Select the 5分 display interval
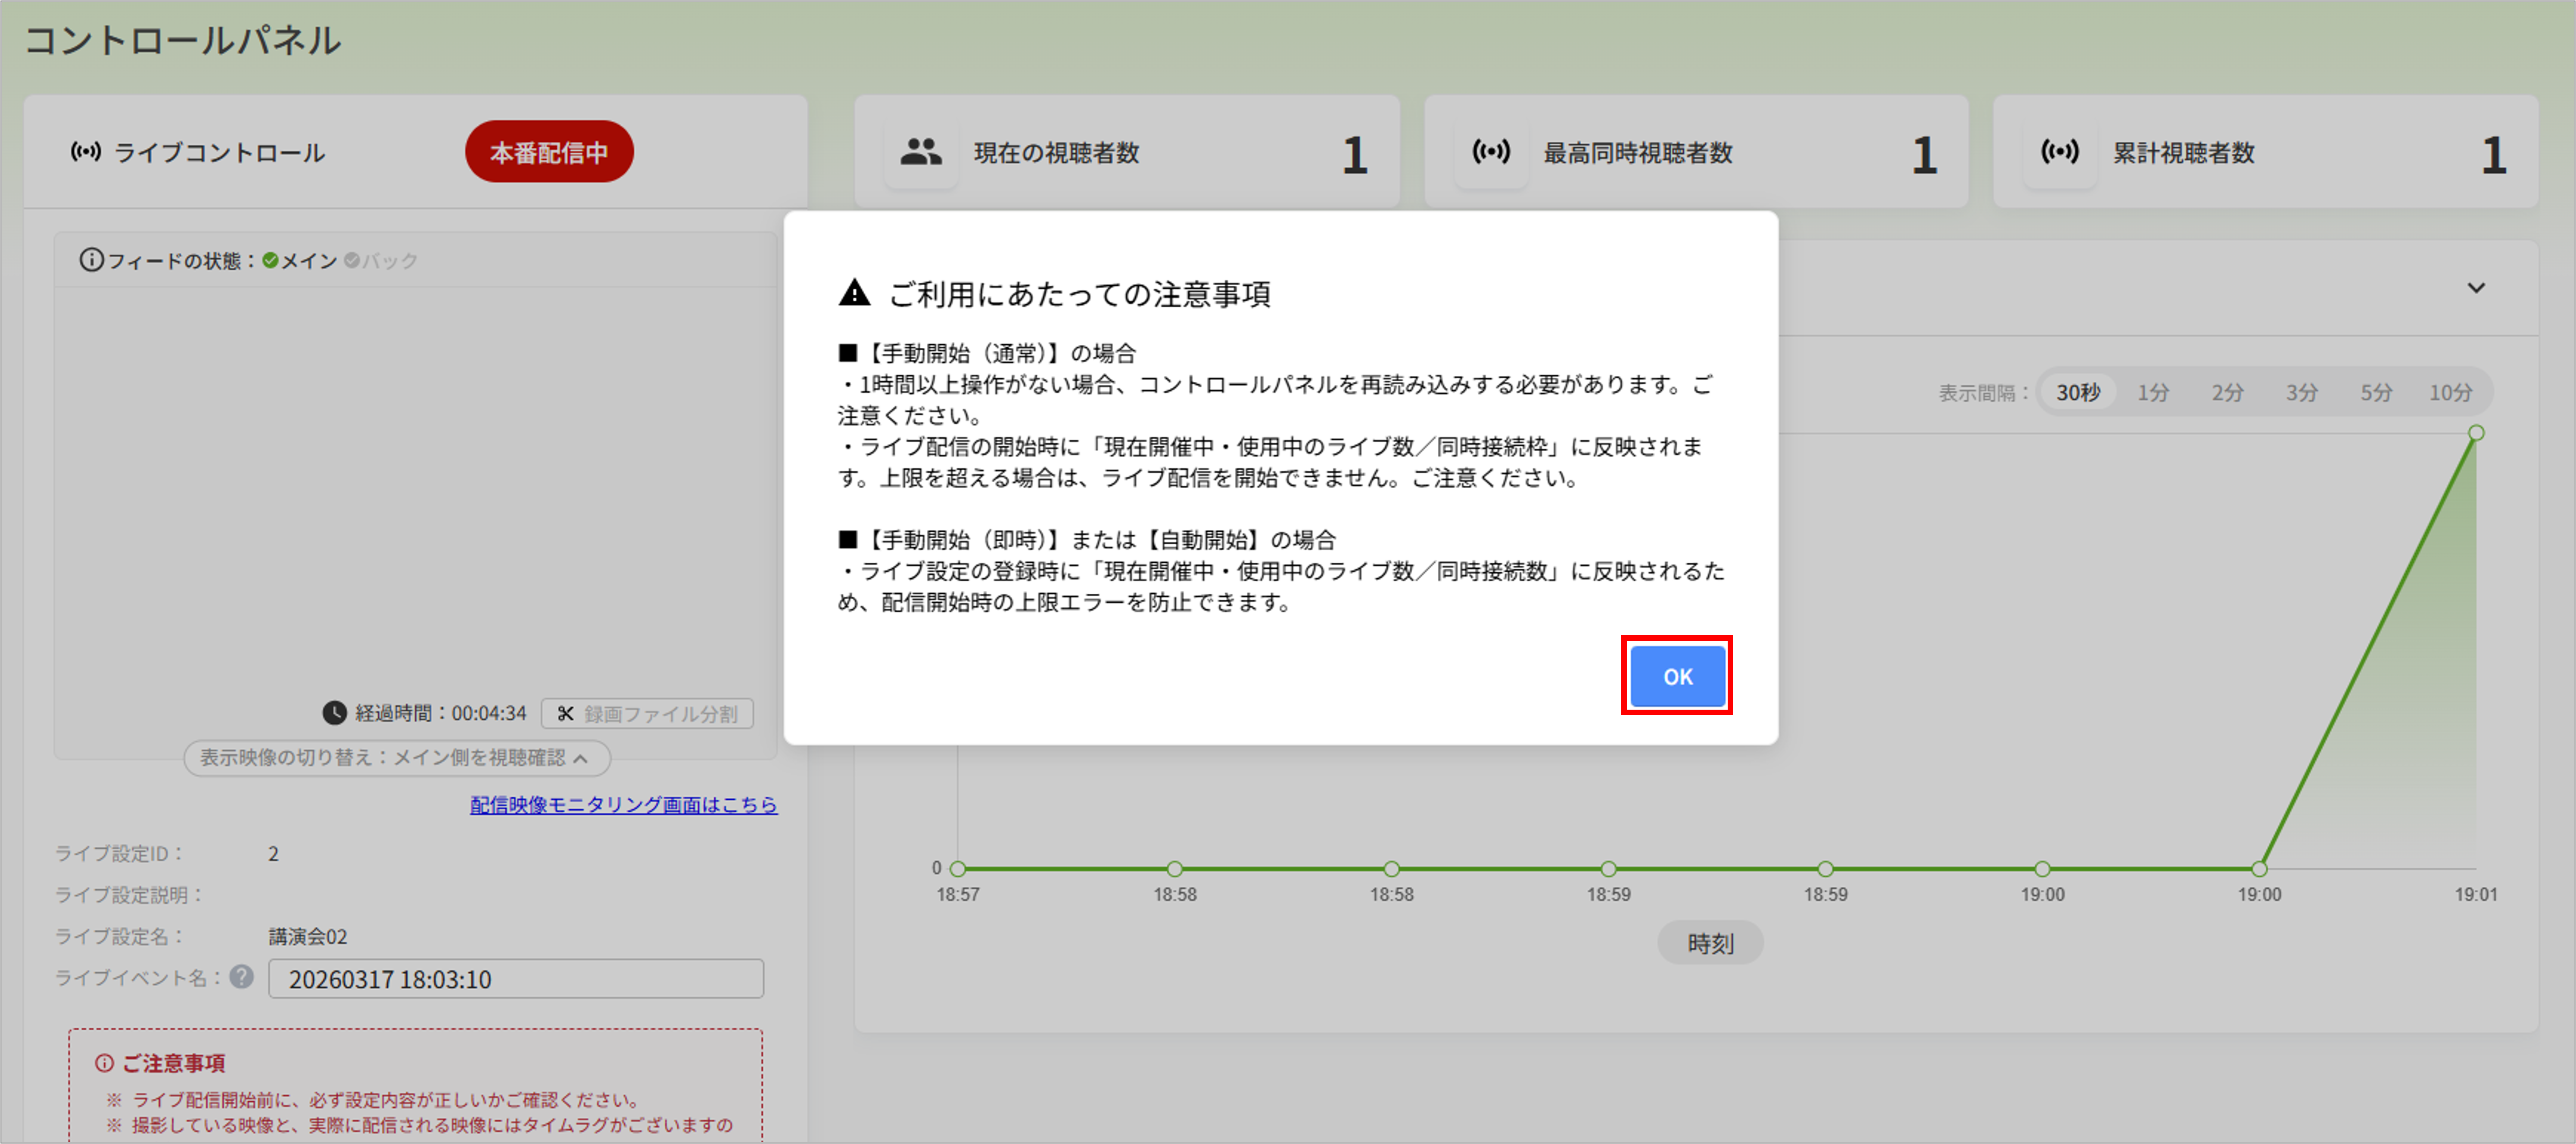The image size is (2576, 1144). (x=2376, y=392)
